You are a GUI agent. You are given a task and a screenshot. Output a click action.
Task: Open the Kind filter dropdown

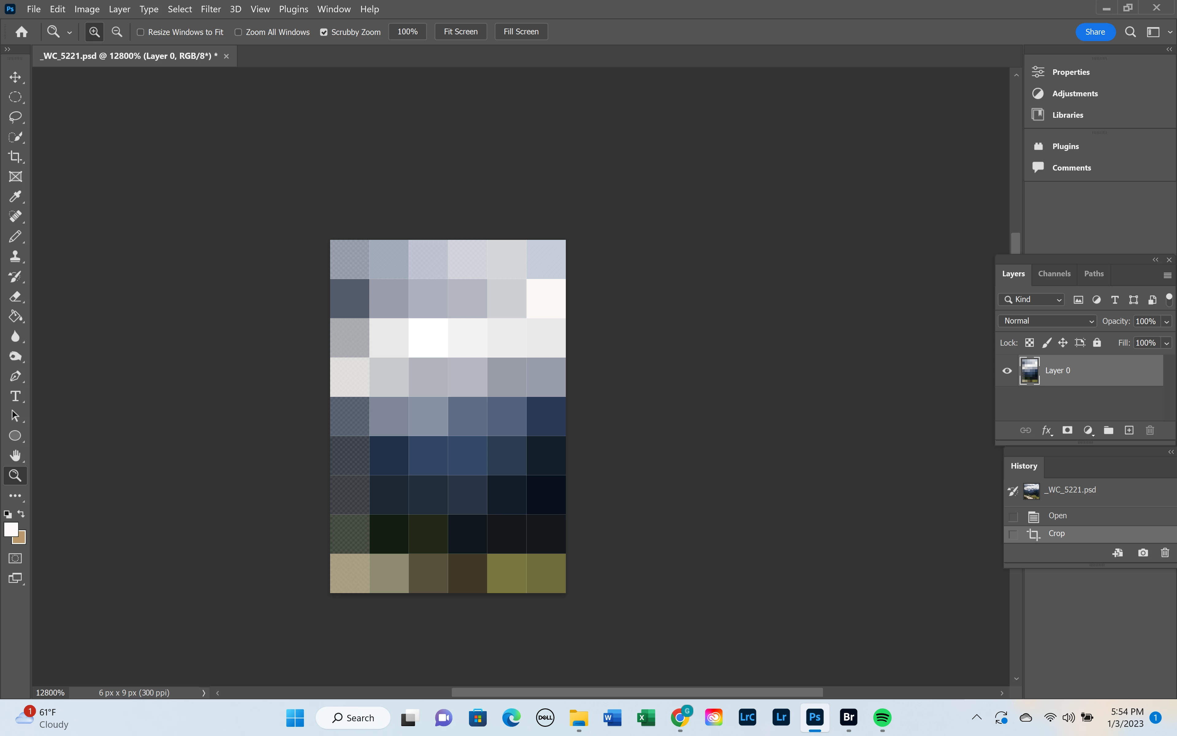(x=1032, y=299)
